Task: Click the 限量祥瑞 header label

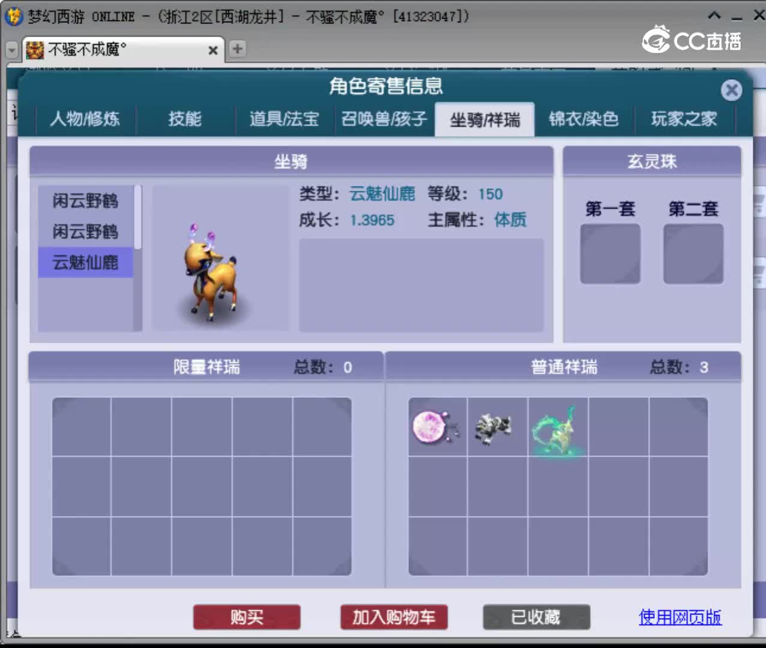Action: 207,367
